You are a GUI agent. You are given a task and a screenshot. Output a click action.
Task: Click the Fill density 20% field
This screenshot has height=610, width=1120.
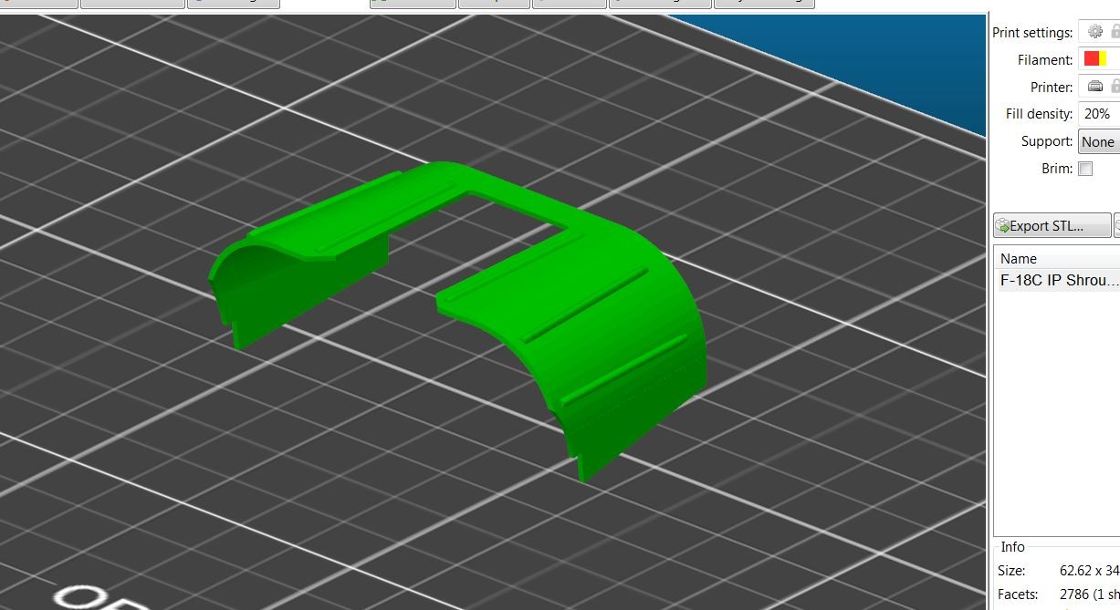tap(1099, 114)
